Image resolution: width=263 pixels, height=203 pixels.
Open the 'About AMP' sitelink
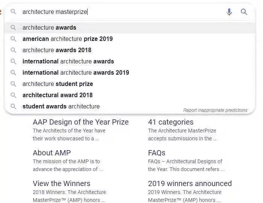(x=52, y=153)
